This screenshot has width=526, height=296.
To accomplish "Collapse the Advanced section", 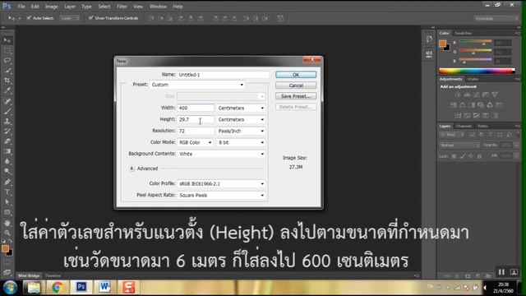I will click(131, 169).
